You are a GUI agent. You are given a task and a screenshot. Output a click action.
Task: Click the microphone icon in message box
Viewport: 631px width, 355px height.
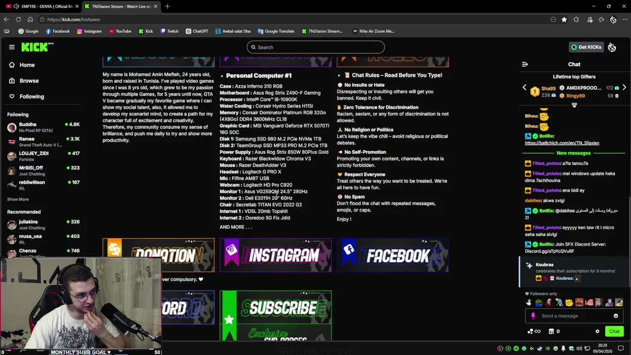click(x=533, y=316)
